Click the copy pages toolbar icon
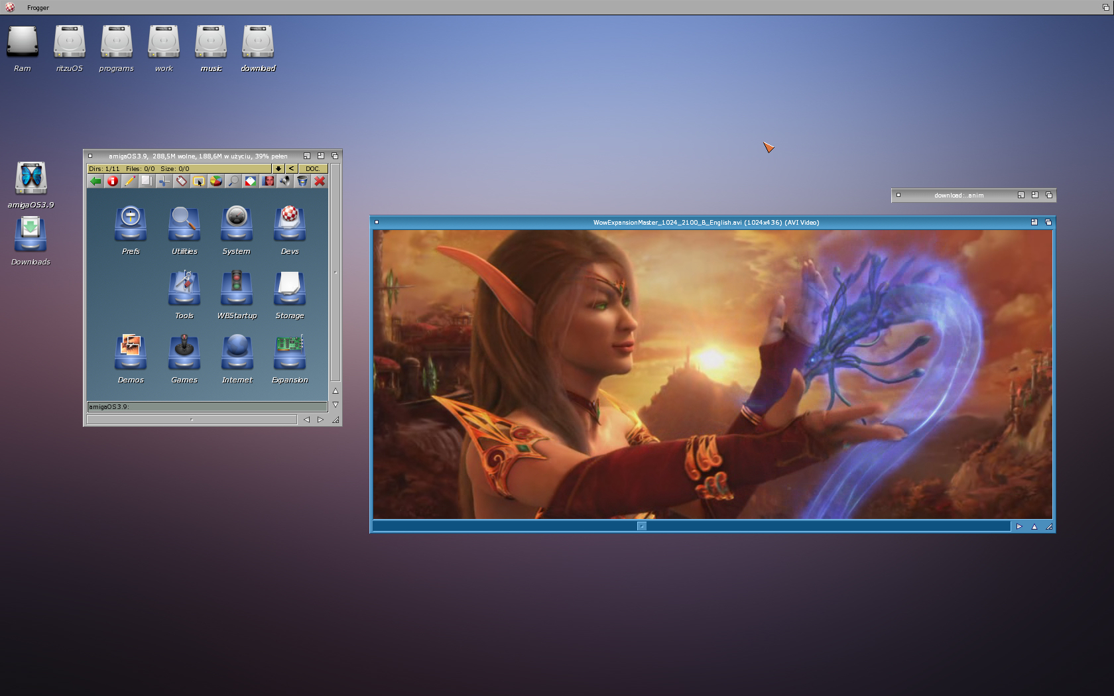Screen dimensions: 1114x696 pos(147,181)
